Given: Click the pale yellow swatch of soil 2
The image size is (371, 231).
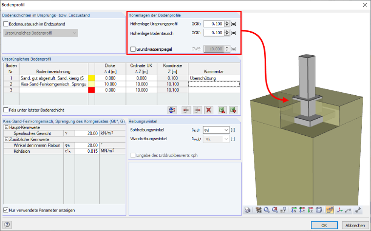Looking at the screenshot, I should coord(91,84).
